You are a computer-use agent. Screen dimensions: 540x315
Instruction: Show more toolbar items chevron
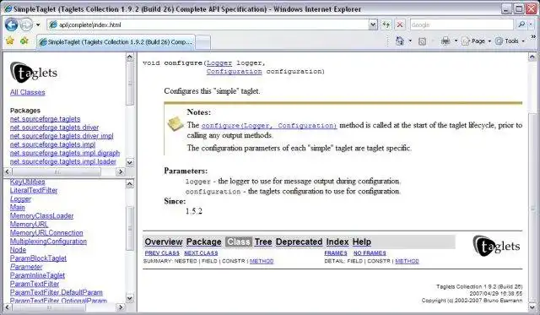[533, 36]
